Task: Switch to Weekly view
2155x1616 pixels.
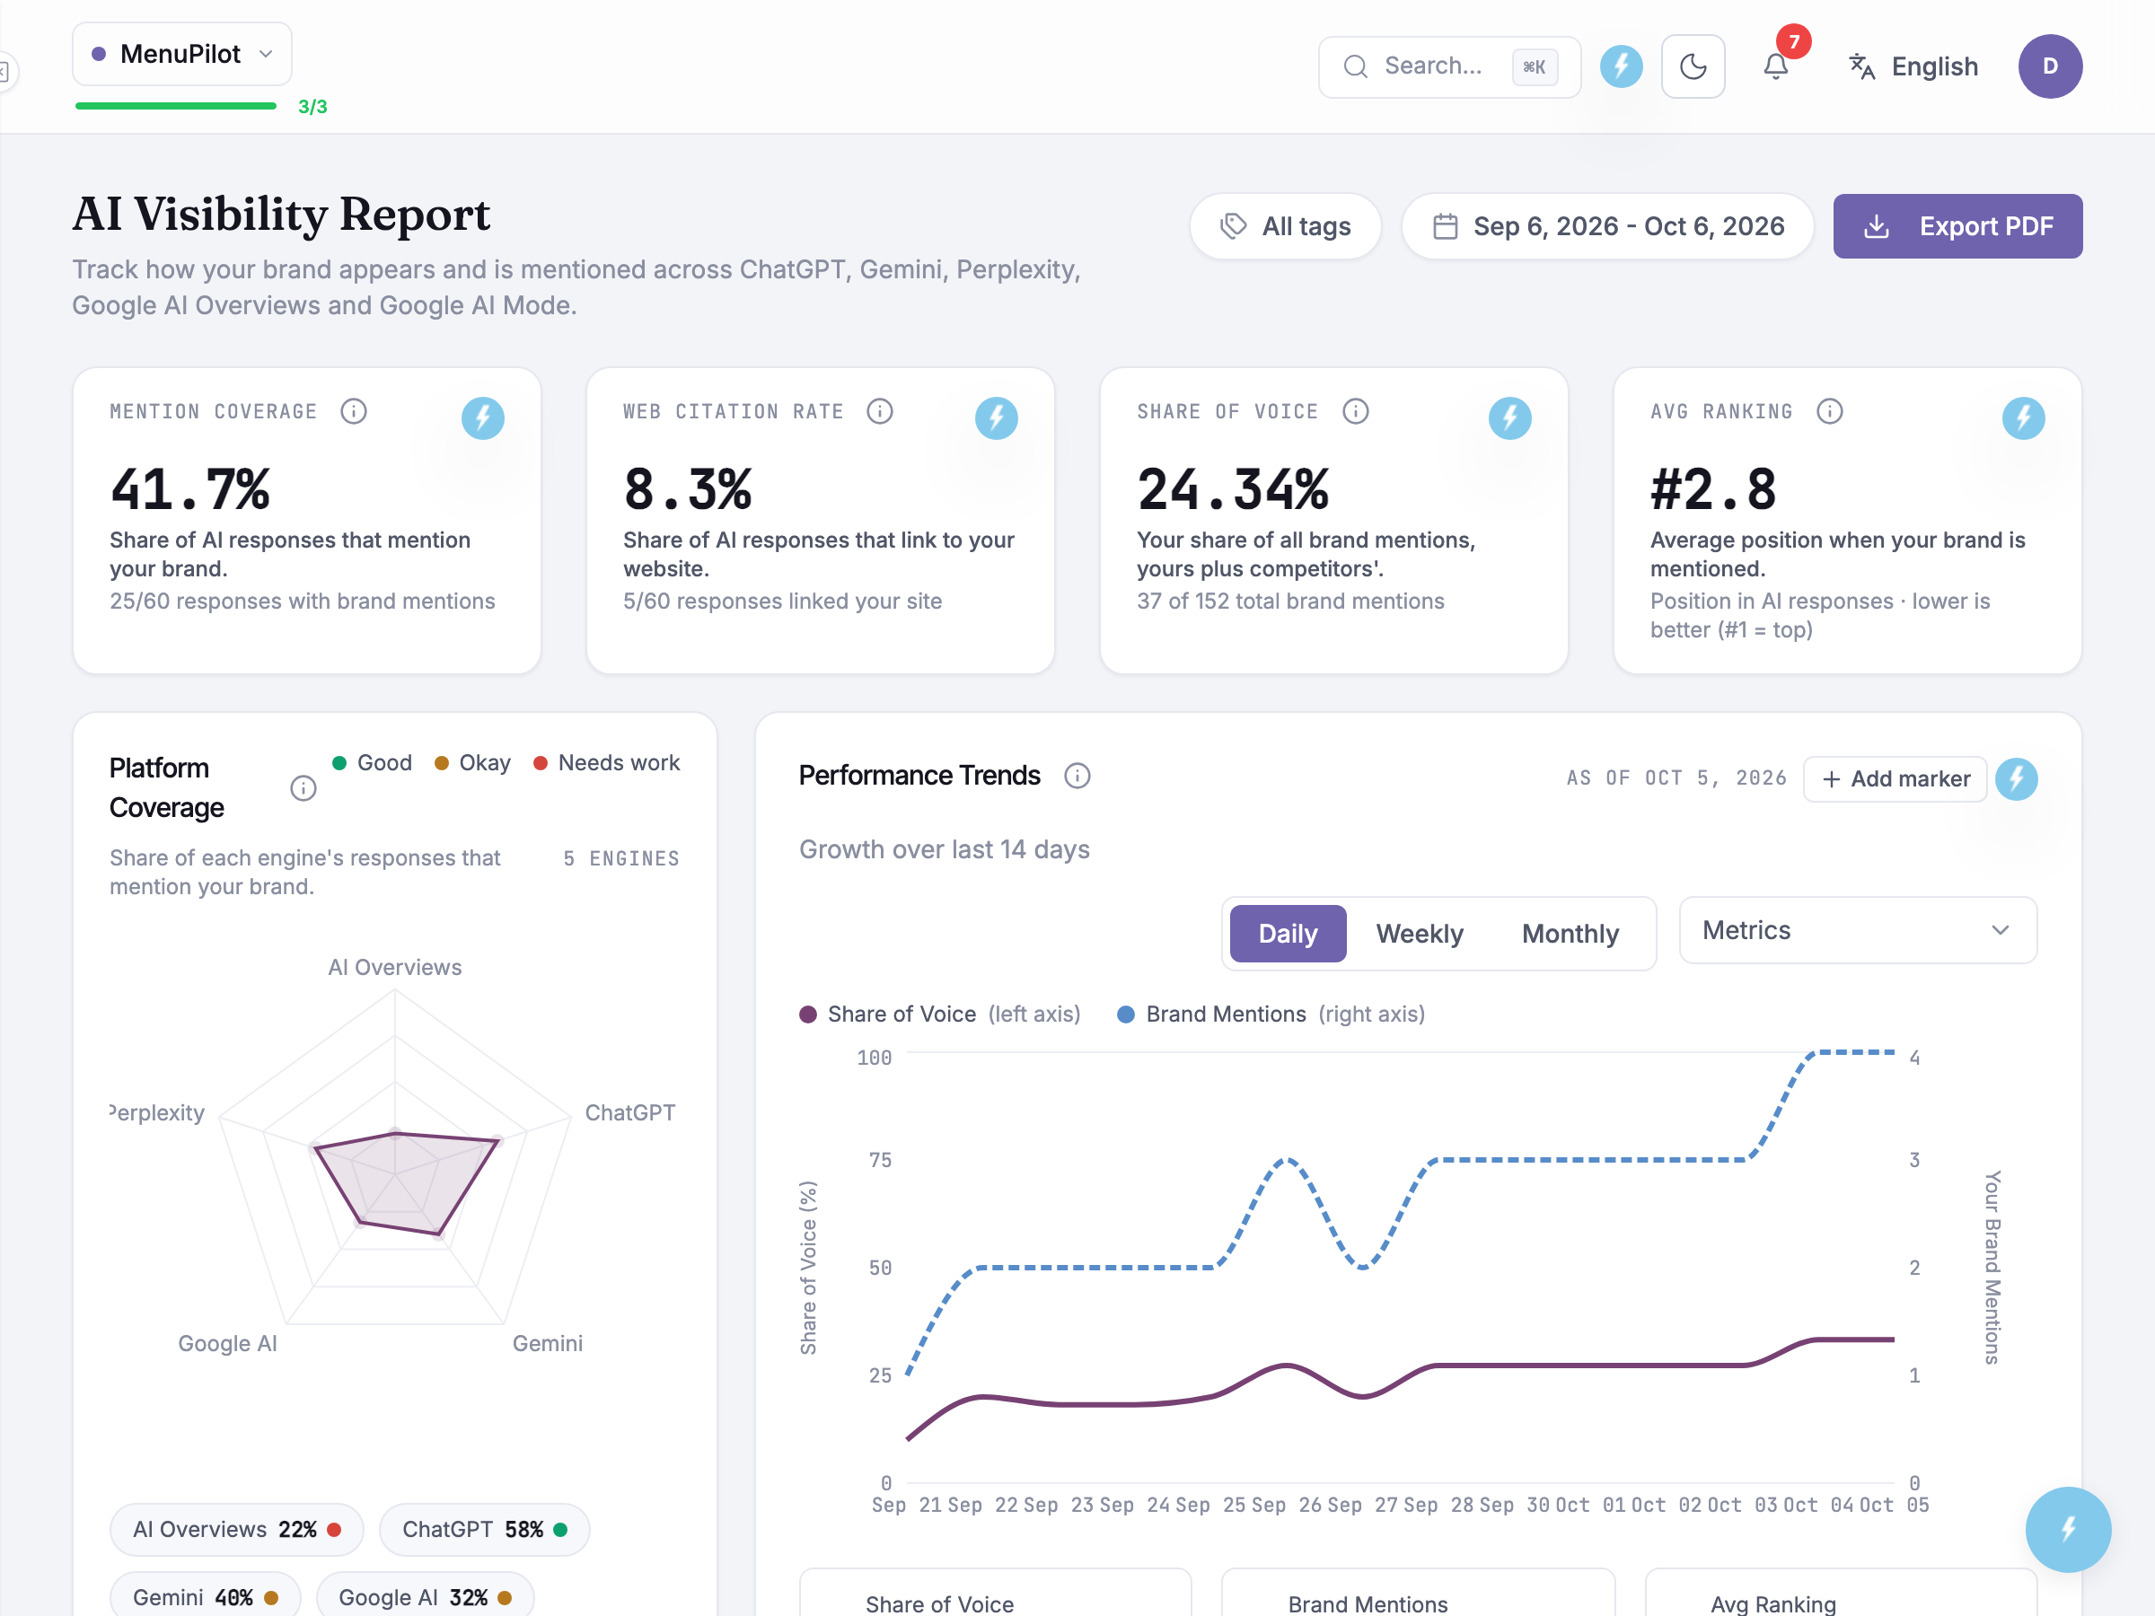Action: click(x=1420, y=933)
